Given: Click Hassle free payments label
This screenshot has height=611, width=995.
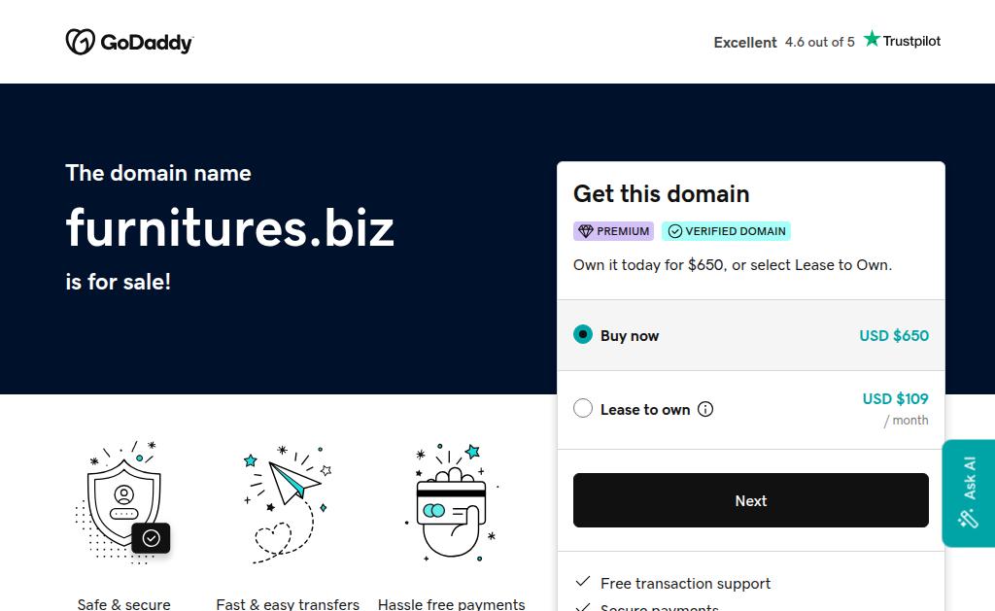Looking at the screenshot, I should coord(451,604).
